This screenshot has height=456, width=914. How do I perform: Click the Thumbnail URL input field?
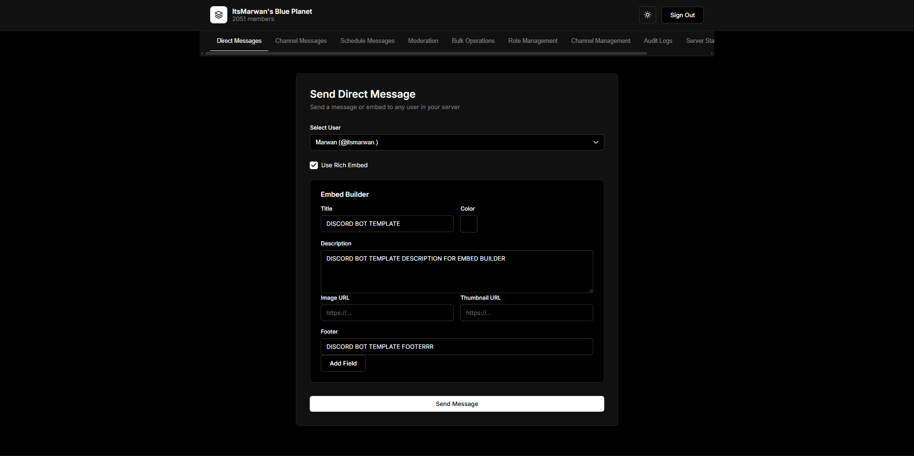[x=527, y=313]
